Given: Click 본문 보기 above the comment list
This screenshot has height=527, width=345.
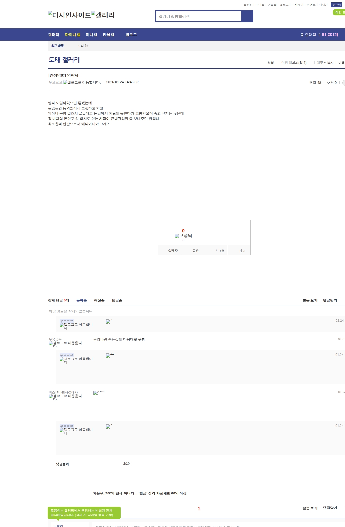Looking at the screenshot, I should 310,300.
